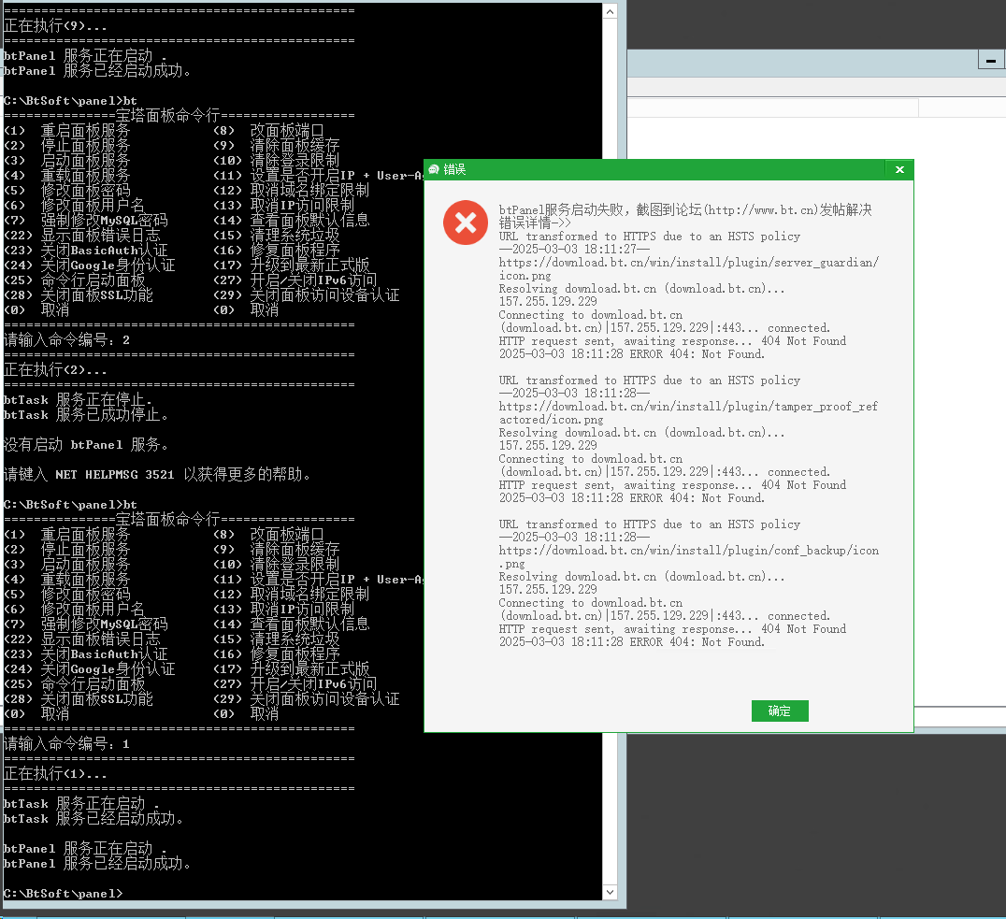Viewport: 1006px width, 919px height.
Task: Click second menu '(5) 修改面板密码' entry
Action: click(x=67, y=595)
